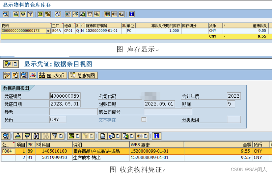This screenshot has width=272, height=175.
Task: Total values with sigma icon in stock toolbar
Action: [x=41, y=14]
